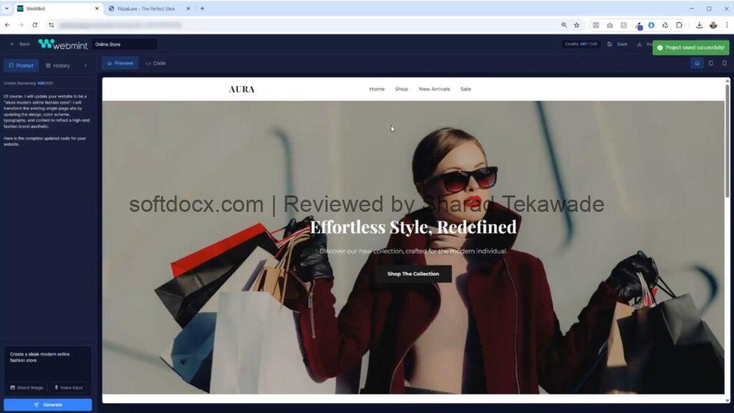Click the Save project icon
This screenshot has height=413, width=734.
point(610,44)
